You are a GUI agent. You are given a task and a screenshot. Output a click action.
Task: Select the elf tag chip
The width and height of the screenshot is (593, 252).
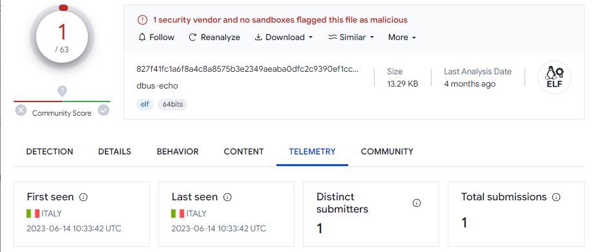[145, 105]
